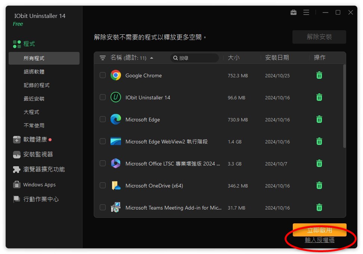Click the 2024/10/25 install date
Image resolution: width=363 pixels, height=254 pixels.
click(x=277, y=76)
